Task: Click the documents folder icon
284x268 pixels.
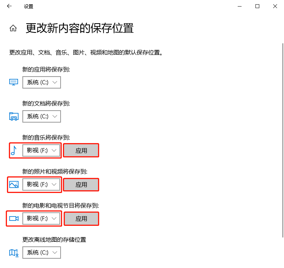Action: pos(14,116)
